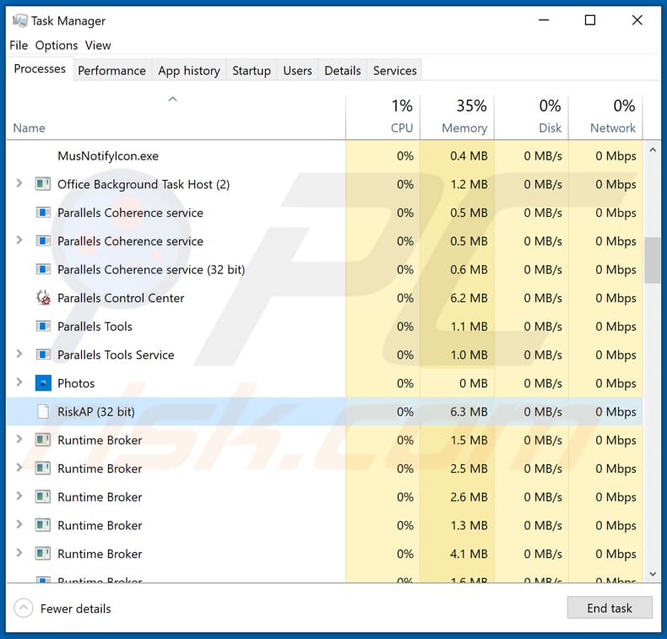Expand Runtime Broker with 2.5 MB memory
The height and width of the screenshot is (639, 667).
pos(19,468)
